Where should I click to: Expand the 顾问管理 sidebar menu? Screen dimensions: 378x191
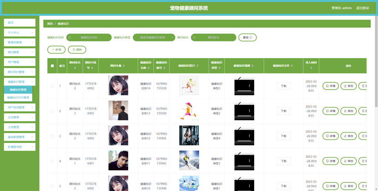pyautogui.click(x=20, y=52)
